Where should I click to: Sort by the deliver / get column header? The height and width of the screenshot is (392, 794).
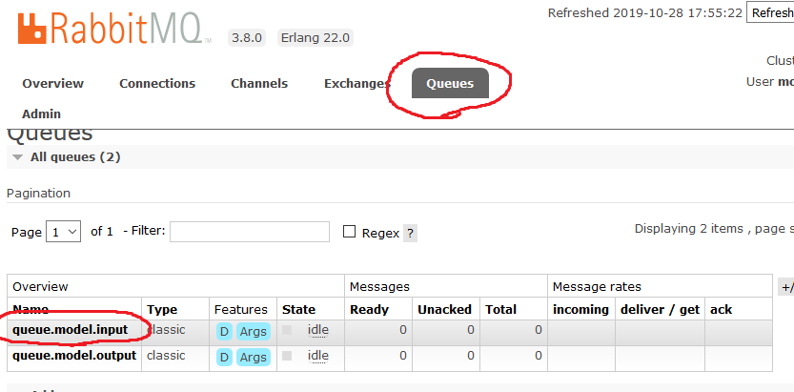click(661, 309)
